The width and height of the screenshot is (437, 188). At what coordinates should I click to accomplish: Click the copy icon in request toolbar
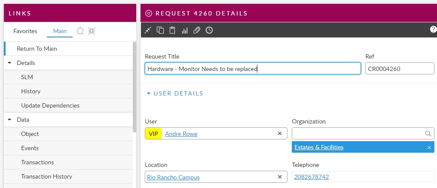pos(160,30)
